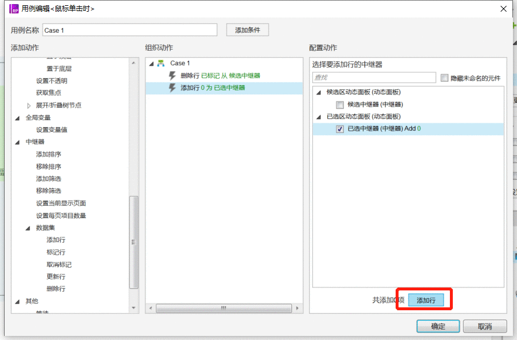
Task: Collapse the 数据集 subcategory
Action: 28,228
